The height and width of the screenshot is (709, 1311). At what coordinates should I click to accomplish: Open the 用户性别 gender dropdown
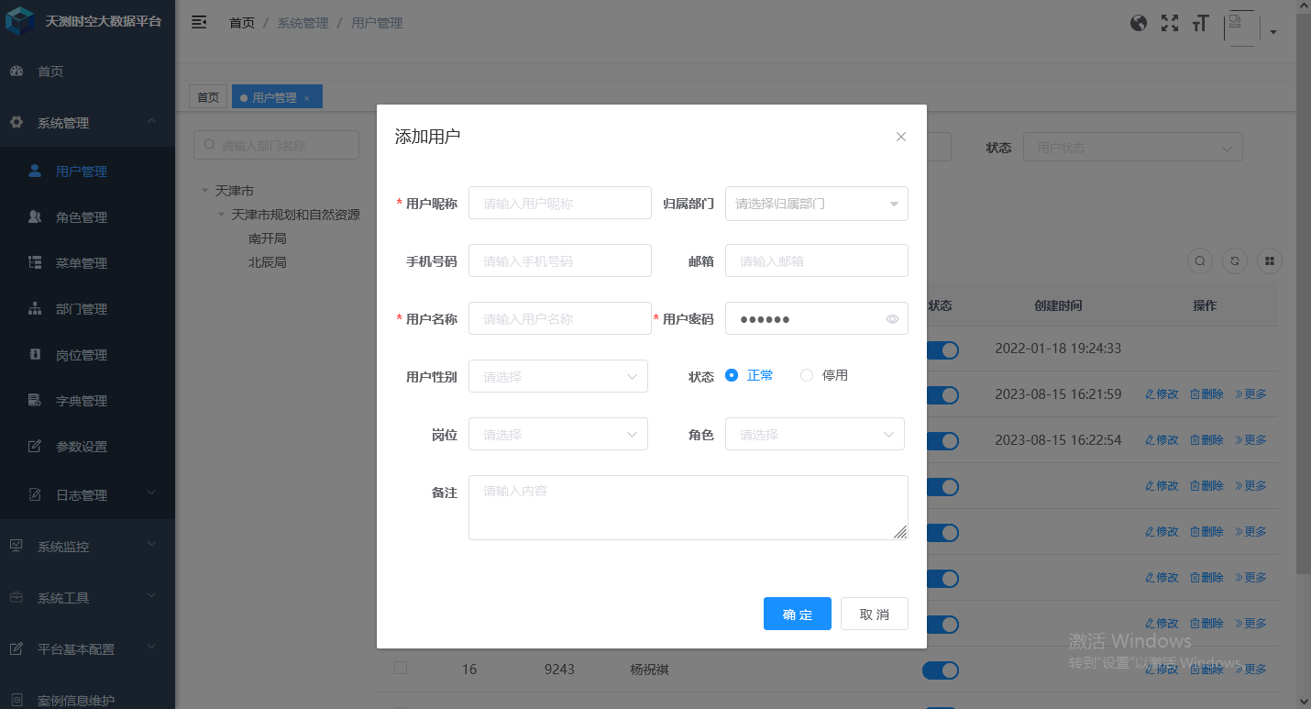coord(557,376)
